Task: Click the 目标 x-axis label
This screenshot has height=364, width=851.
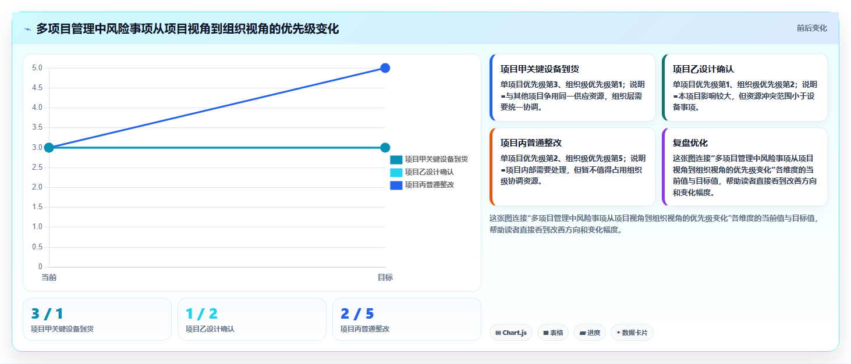Action: (385, 277)
